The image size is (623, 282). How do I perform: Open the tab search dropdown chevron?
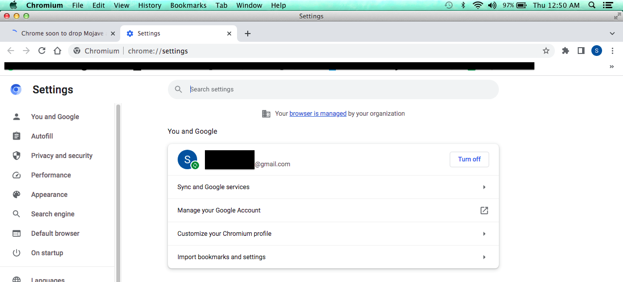(x=612, y=34)
